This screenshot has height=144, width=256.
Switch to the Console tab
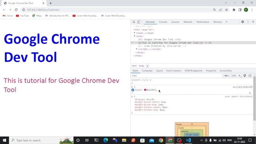163,22
